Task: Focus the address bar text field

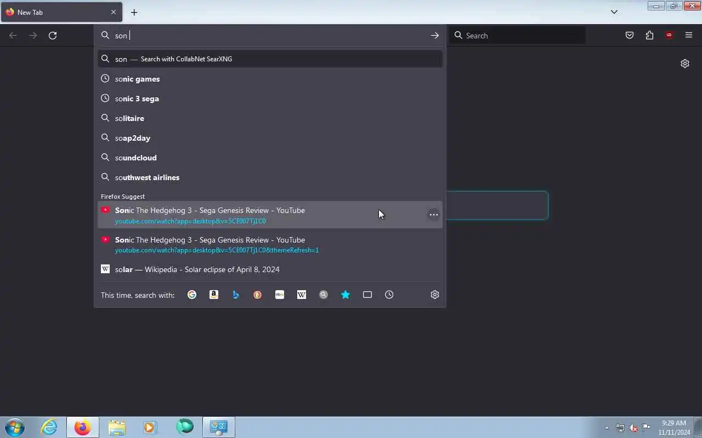Action: pos(270,36)
